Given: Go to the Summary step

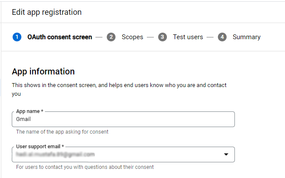Looking at the screenshot, I should (247, 37).
